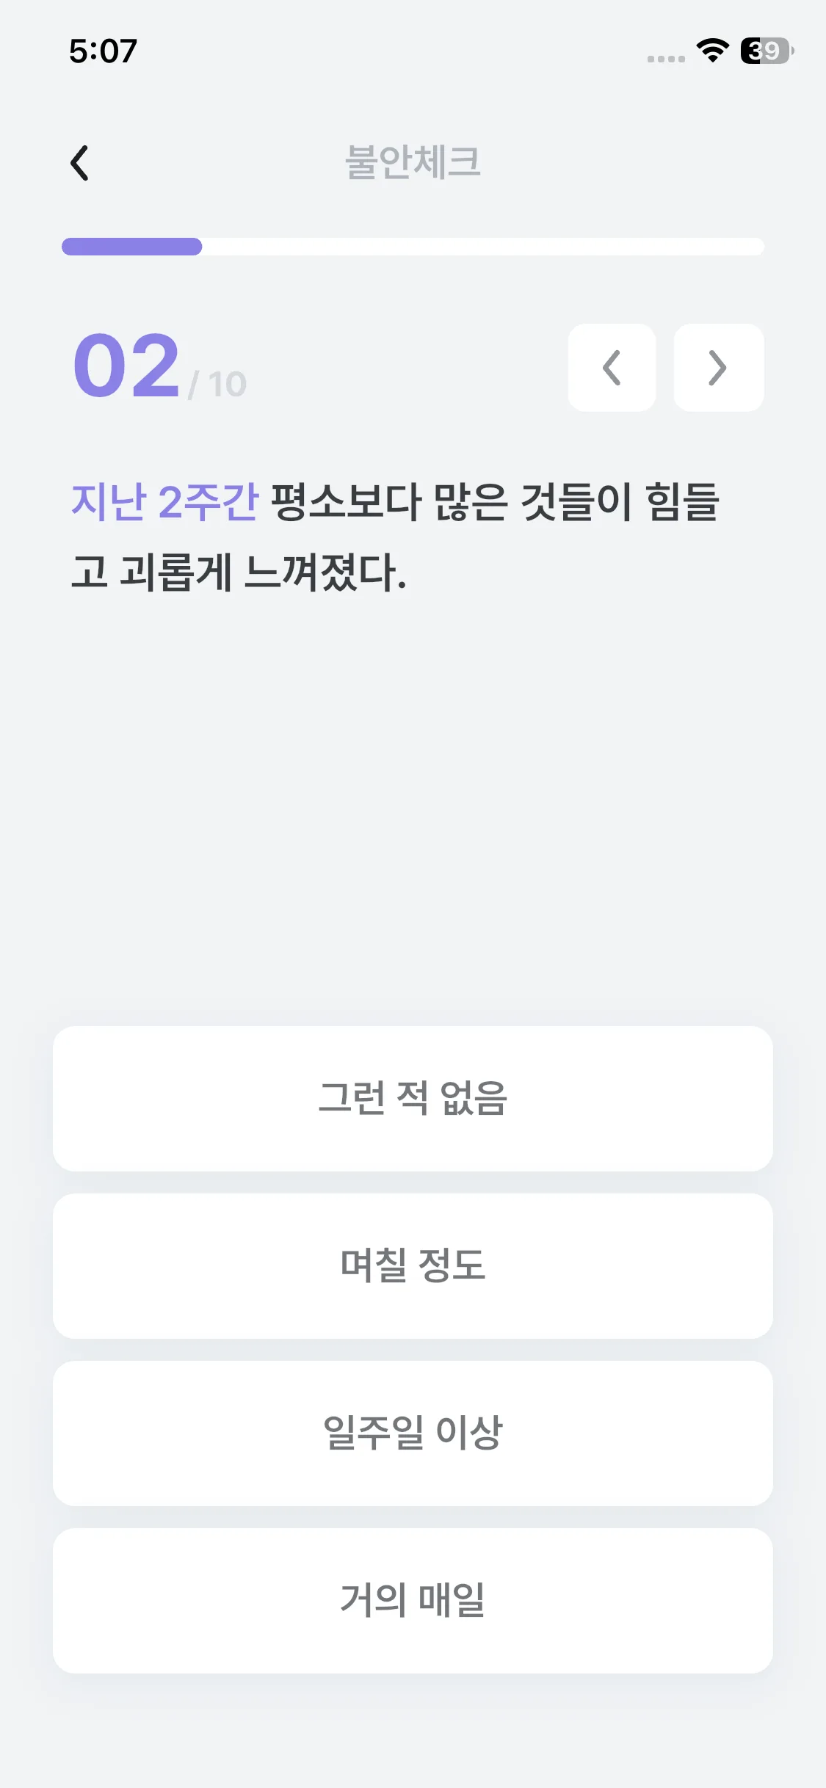
Task: Tap the cellular signal dots
Action: [666, 59]
